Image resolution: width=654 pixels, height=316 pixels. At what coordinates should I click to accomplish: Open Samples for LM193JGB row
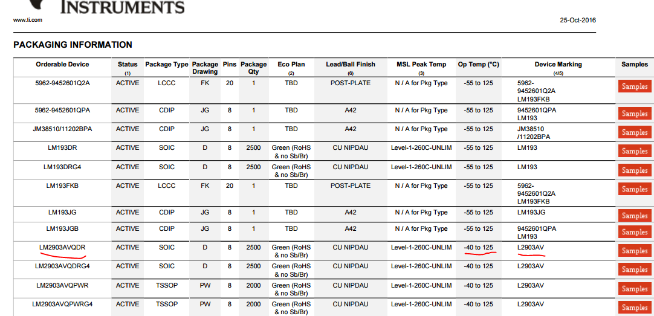coord(635,232)
